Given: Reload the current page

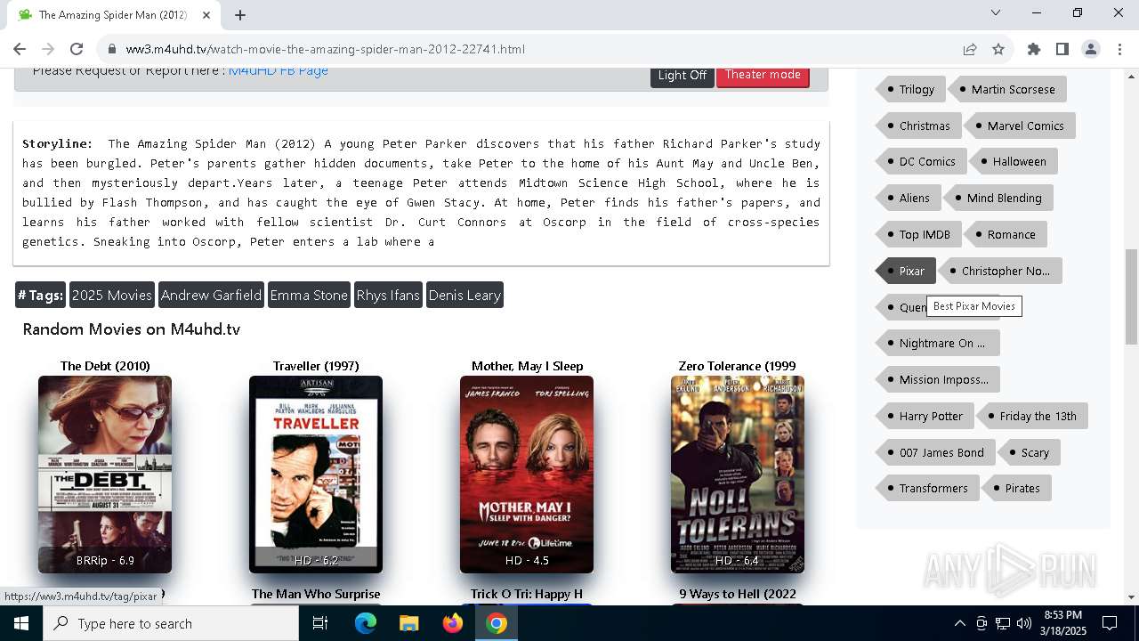Looking at the screenshot, I should [77, 49].
